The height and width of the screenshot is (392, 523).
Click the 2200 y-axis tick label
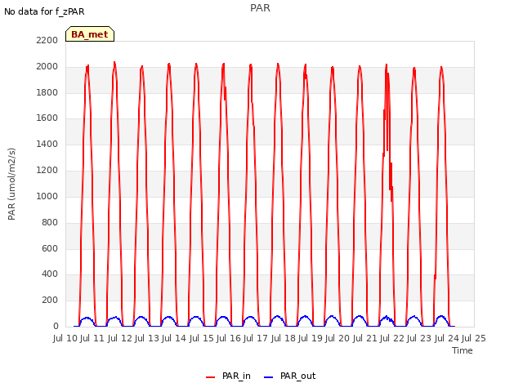pyautogui.click(x=47, y=40)
